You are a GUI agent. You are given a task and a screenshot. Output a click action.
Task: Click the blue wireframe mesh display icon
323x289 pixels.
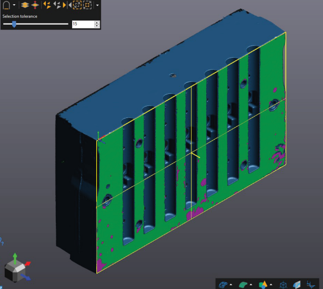(x=223, y=285)
